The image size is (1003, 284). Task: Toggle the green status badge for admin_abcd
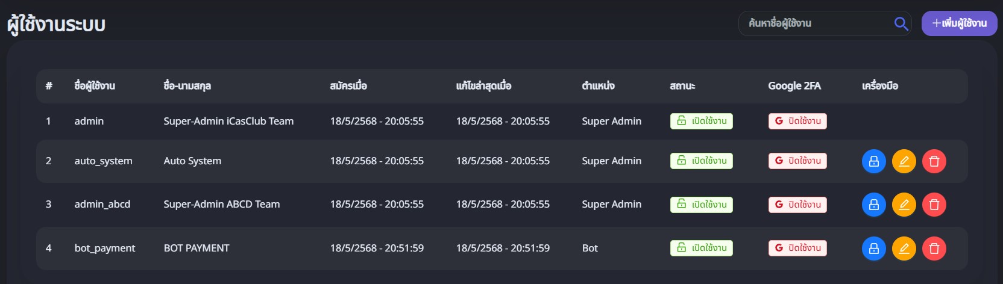[701, 205]
